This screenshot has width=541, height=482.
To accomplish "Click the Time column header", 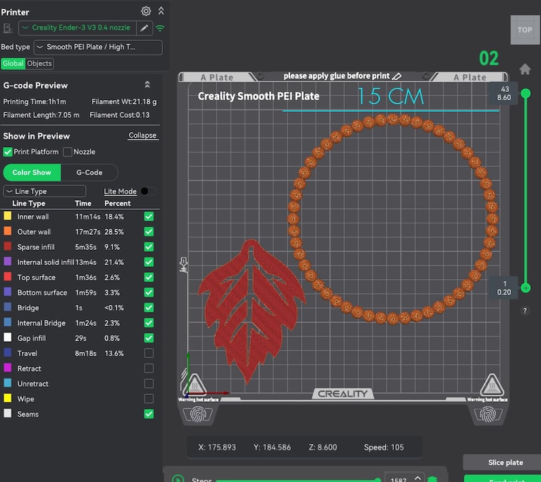I will click(83, 204).
